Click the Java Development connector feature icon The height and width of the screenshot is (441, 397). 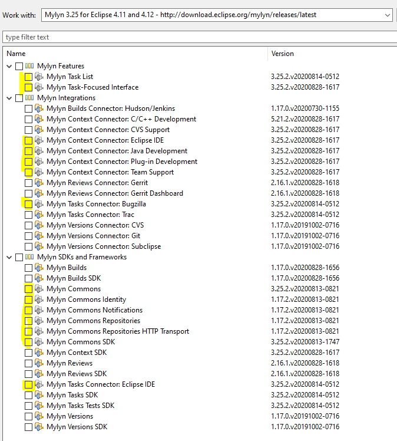(39, 151)
